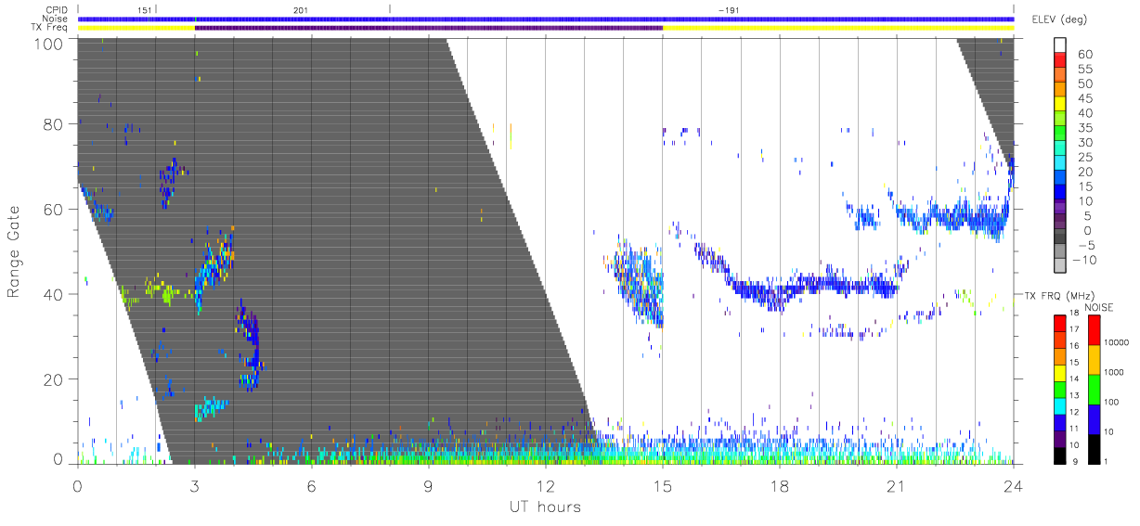The image size is (1140, 526).
Task: Click the 'CPID' row label
Action: 55,9
